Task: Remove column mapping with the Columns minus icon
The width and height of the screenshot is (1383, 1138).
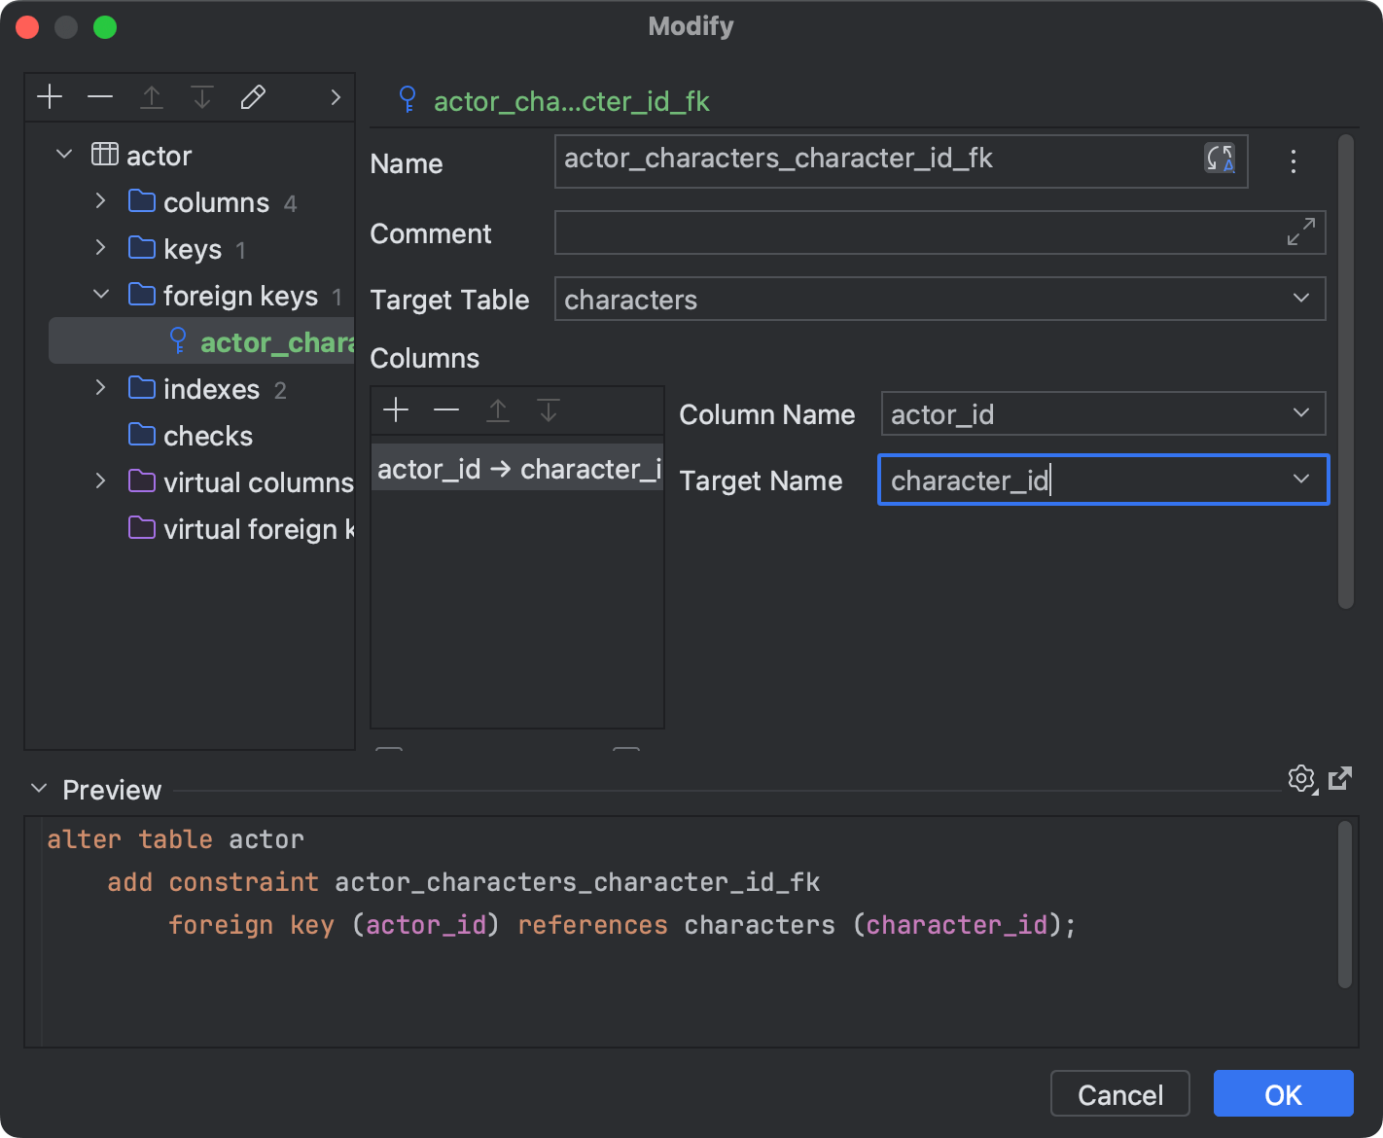Action: pos(446,409)
